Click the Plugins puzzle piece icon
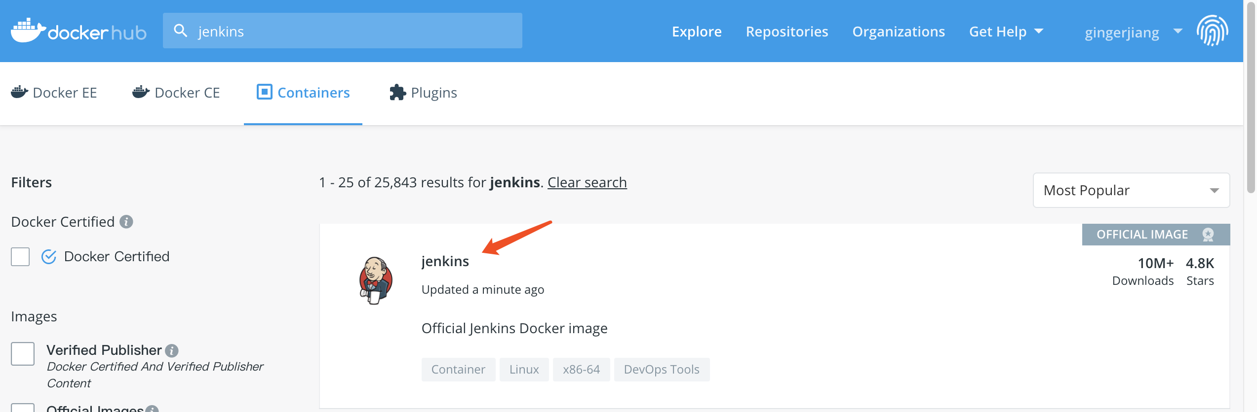The width and height of the screenshot is (1257, 412). [397, 92]
